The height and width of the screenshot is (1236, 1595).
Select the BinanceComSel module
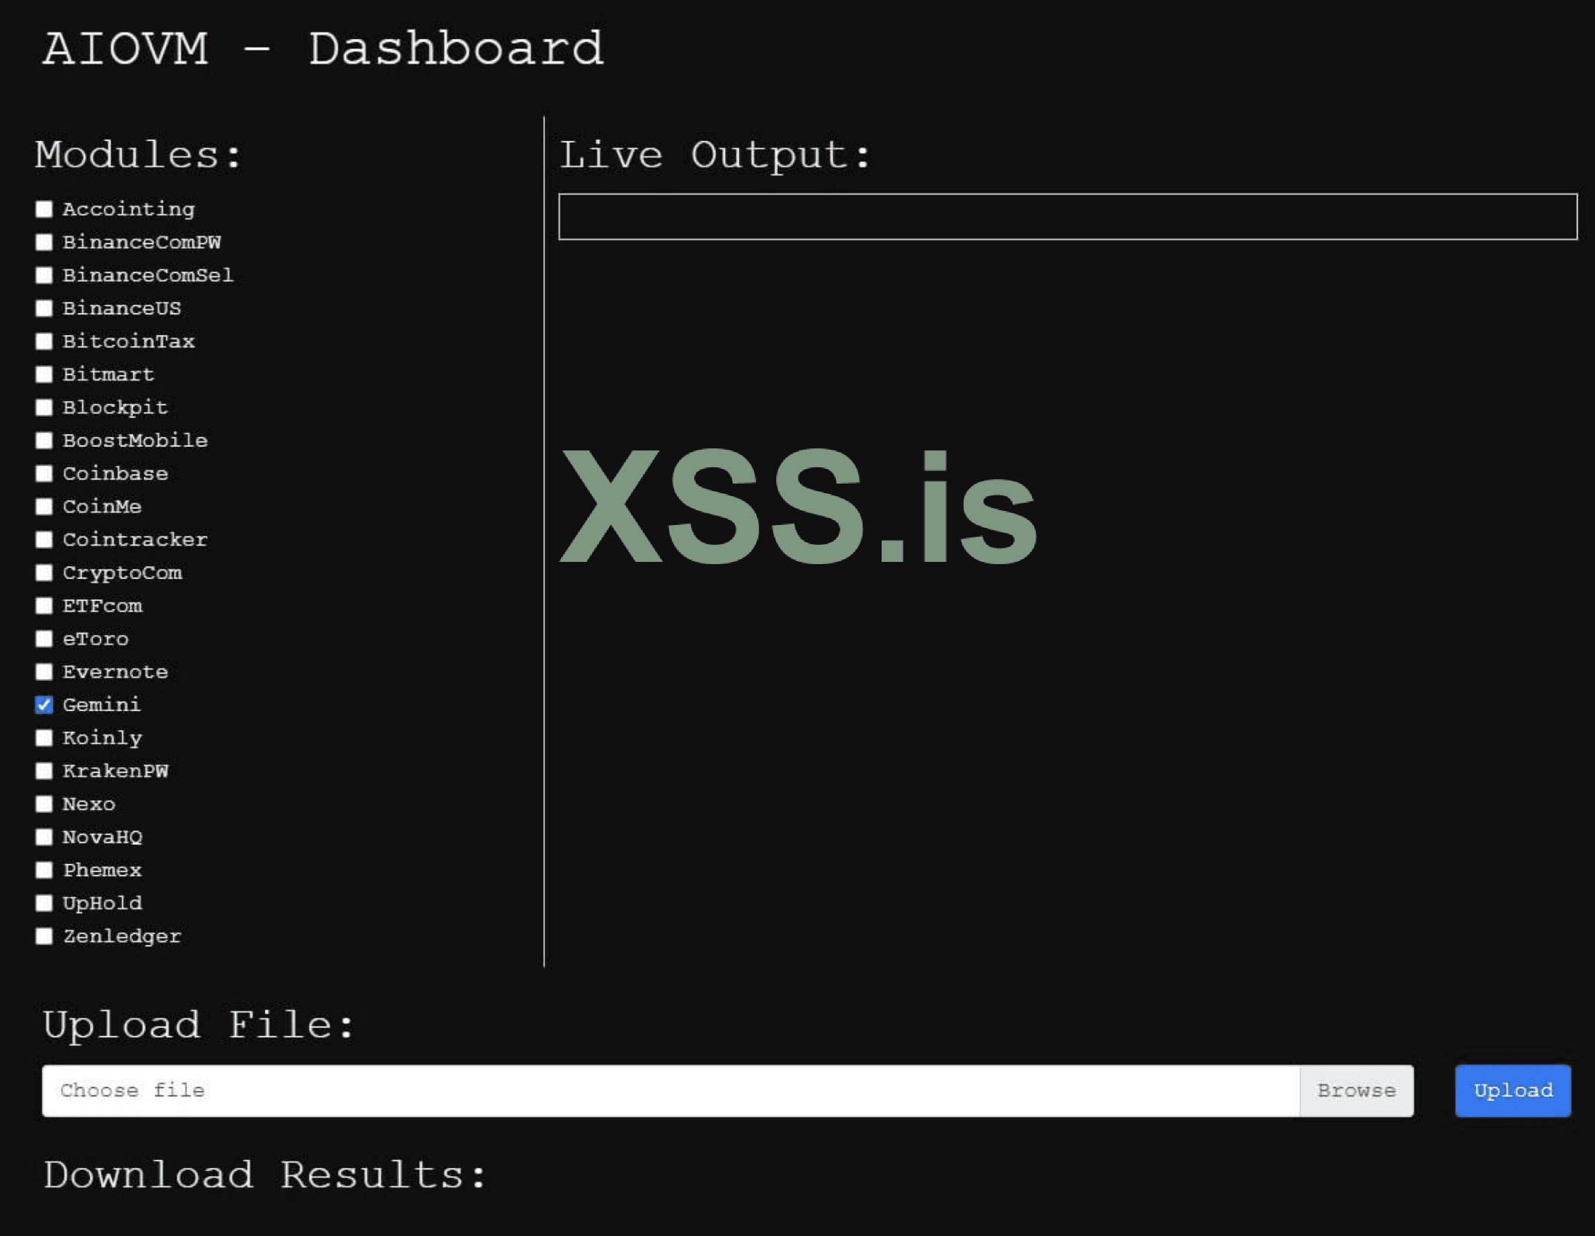pyautogui.click(x=44, y=275)
